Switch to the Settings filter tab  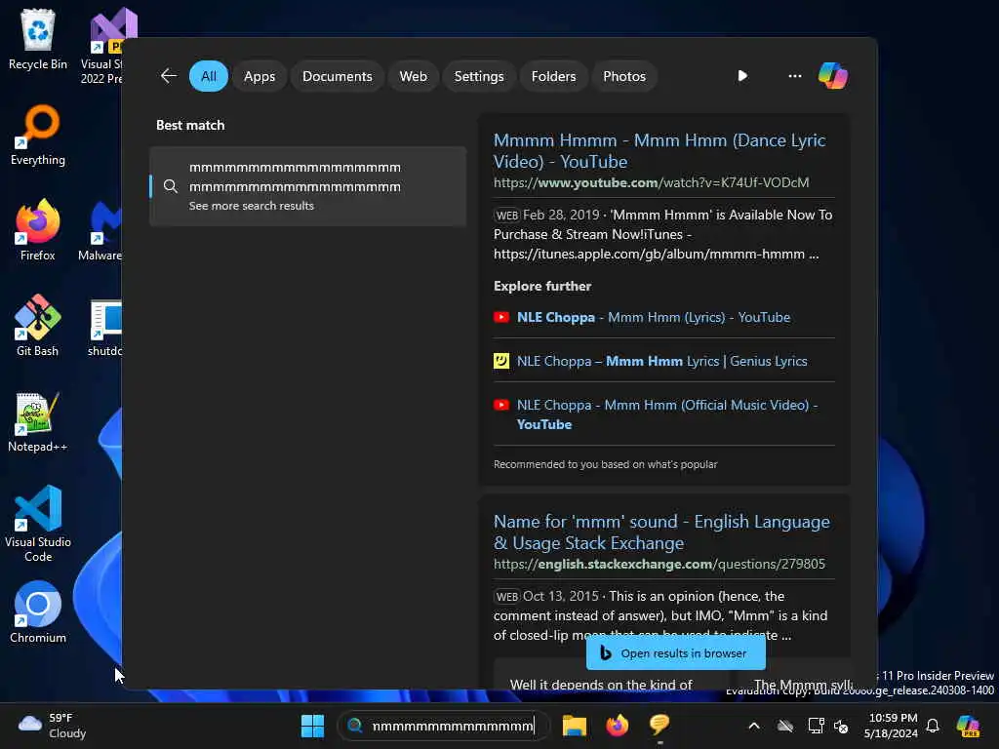[478, 76]
